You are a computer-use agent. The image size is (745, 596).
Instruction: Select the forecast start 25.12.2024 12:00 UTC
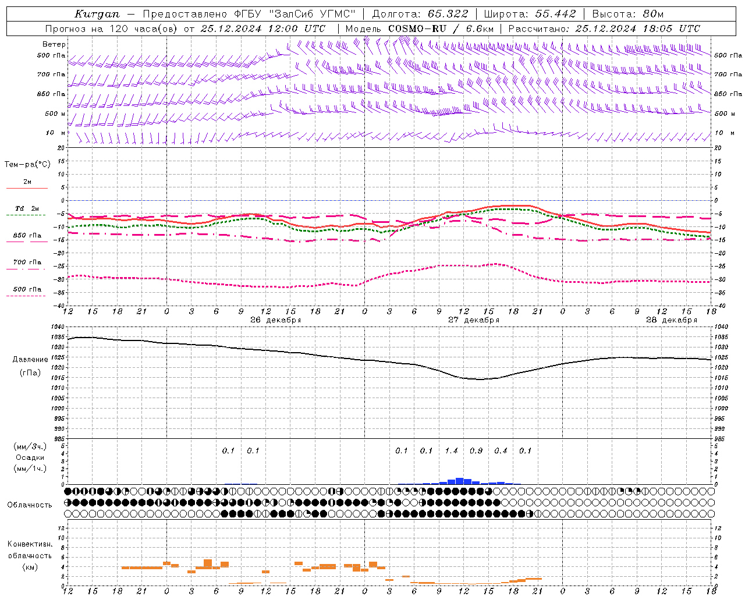[x=263, y=29]
